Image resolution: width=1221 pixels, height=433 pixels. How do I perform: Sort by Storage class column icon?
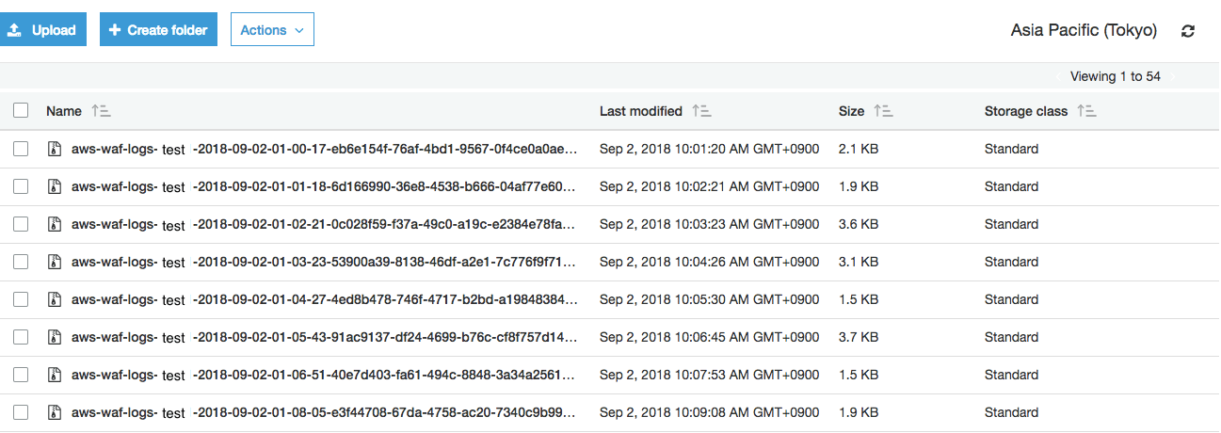pyautogui.click(x=1087, y=111)
